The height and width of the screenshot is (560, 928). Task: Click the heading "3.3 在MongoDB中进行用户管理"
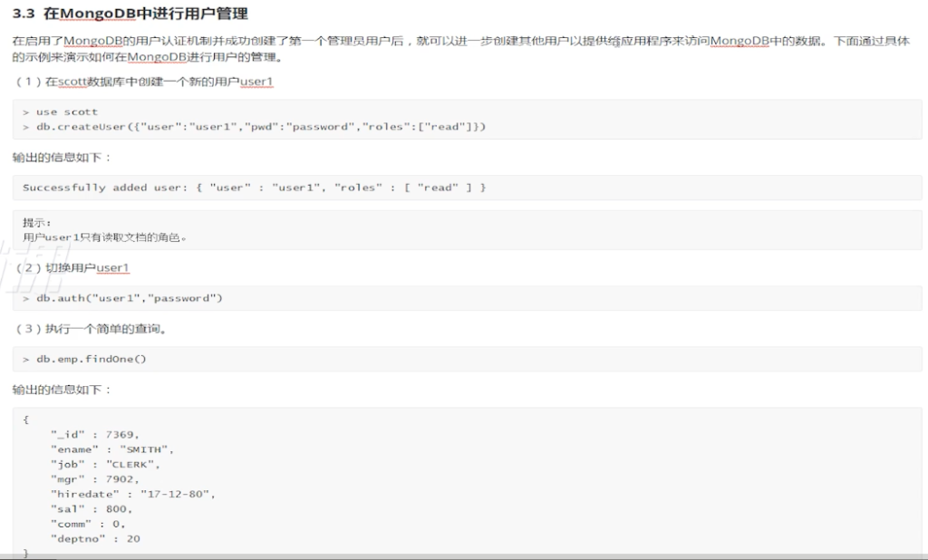pos(130,13)
